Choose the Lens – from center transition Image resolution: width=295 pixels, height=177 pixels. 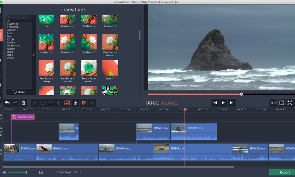[x=89, y=68]
